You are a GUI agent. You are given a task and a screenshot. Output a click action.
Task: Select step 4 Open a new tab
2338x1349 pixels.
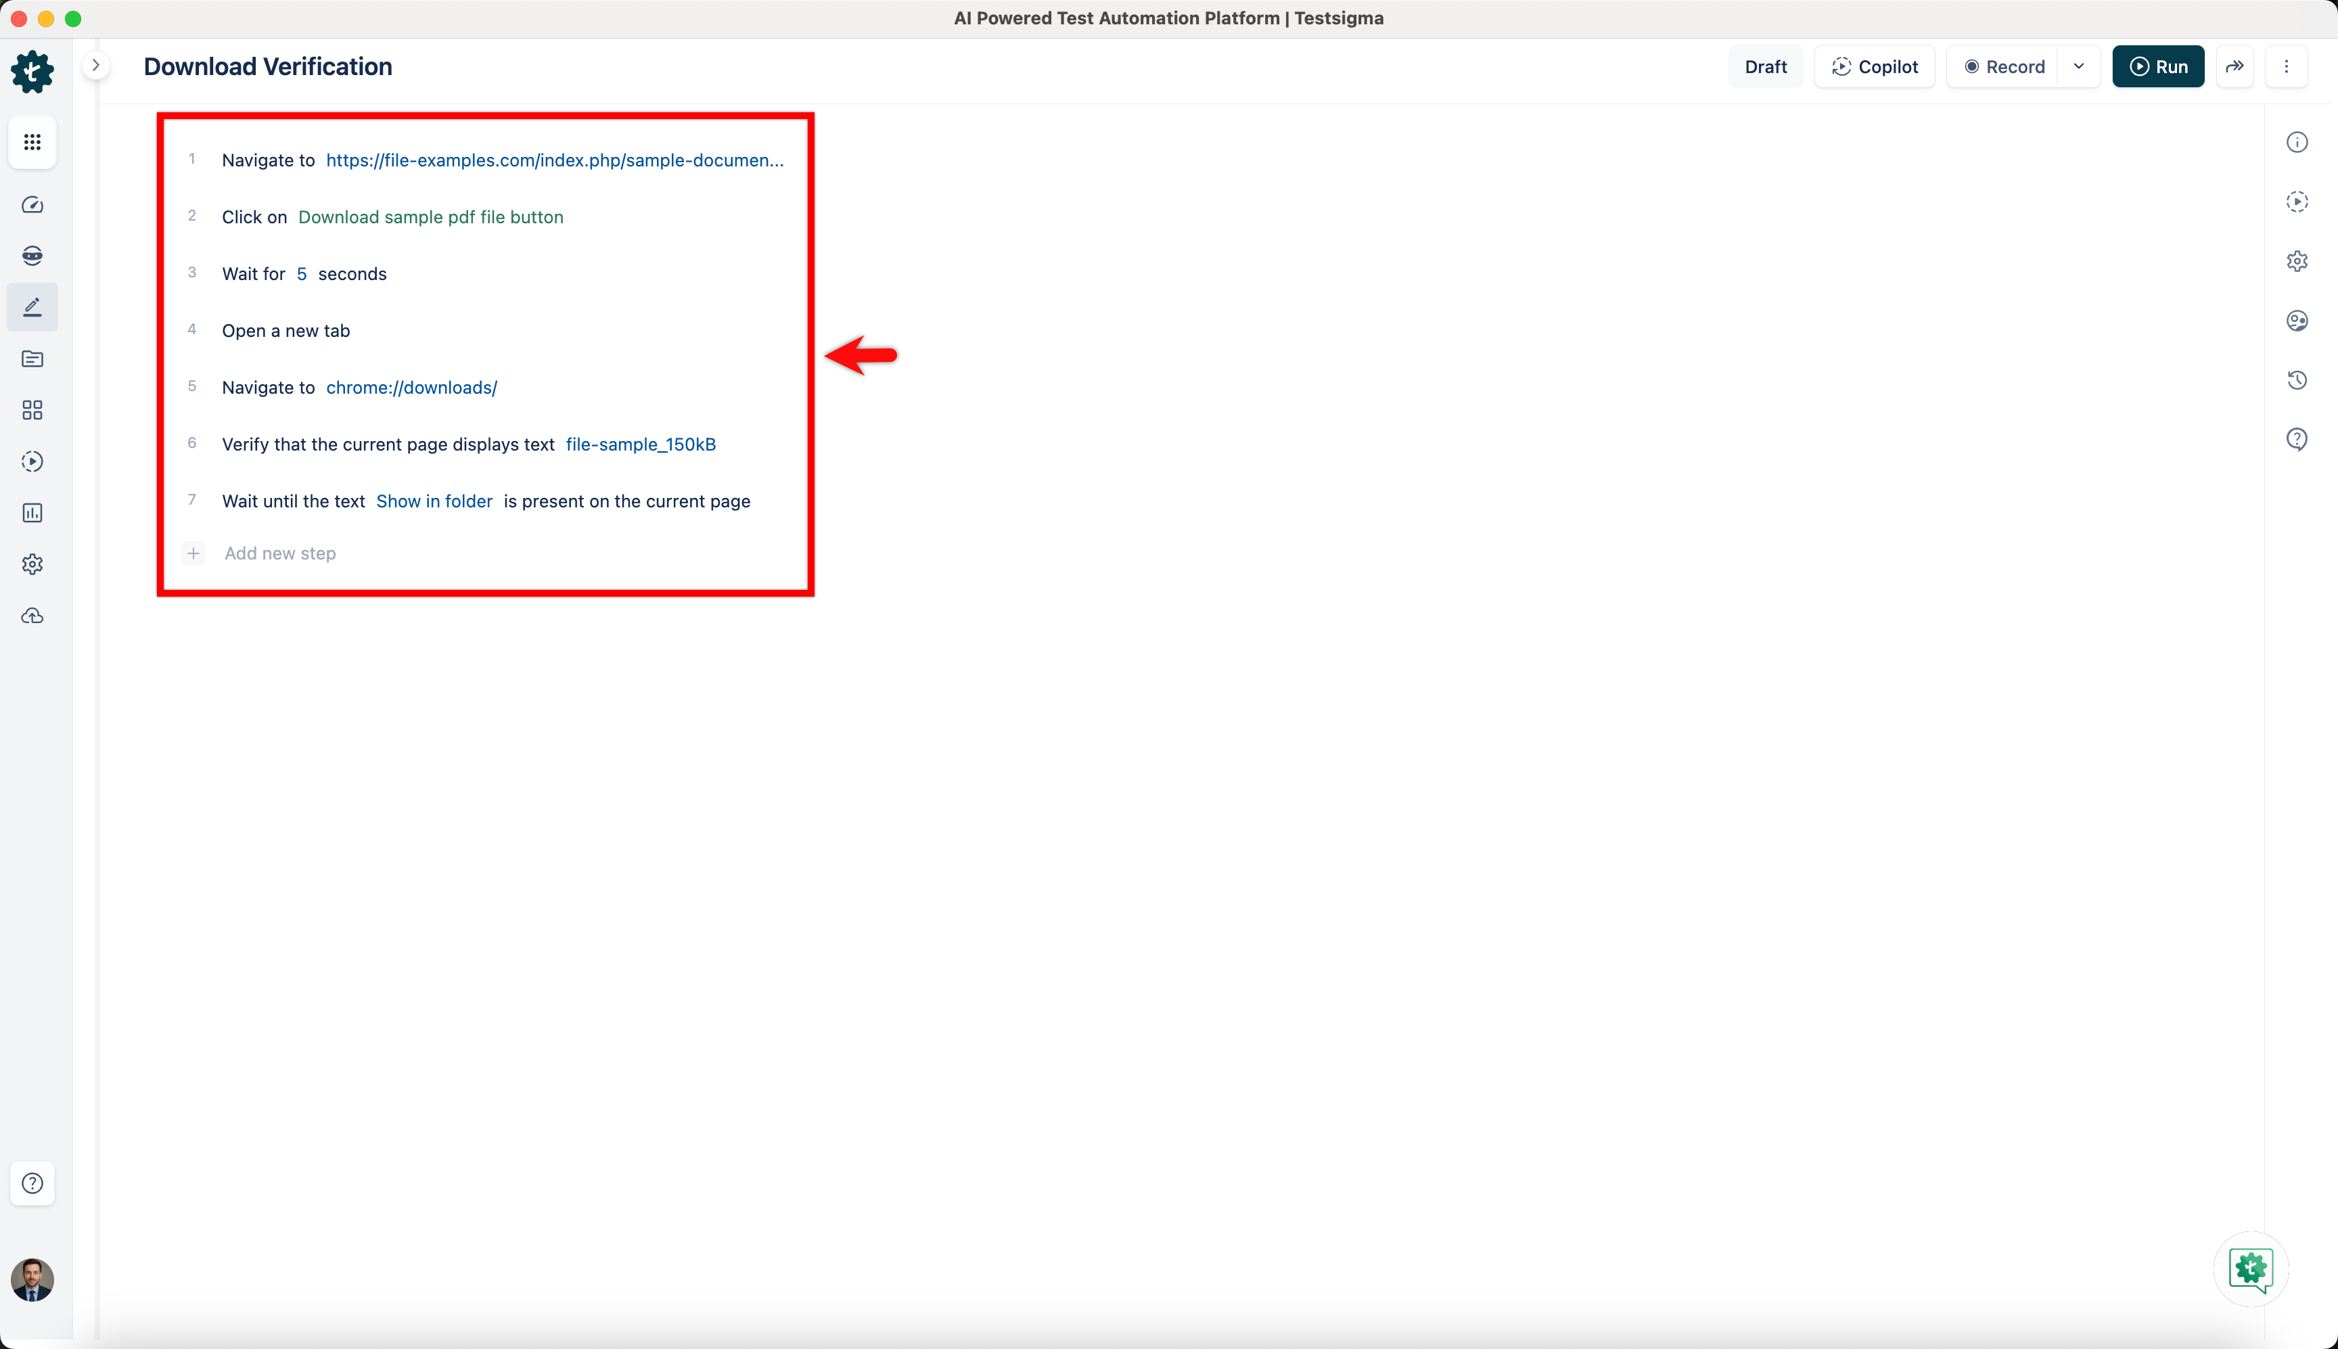tap(285, 331)
